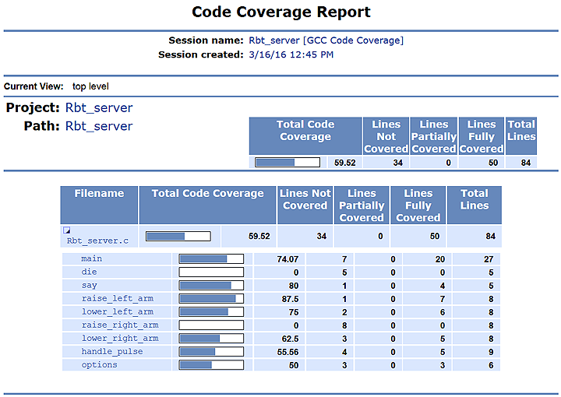Click the Project Rbt_server link
The width and height of the screenshot is (561, 397).
pos(98,108)
